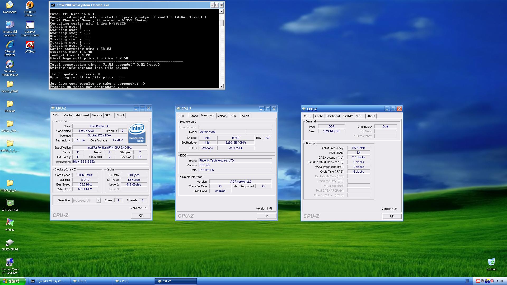Launch Internet Explorer desktop icon
Viewport: 507px width, 285px height.
pyautogui.click(x=10, y=48)
